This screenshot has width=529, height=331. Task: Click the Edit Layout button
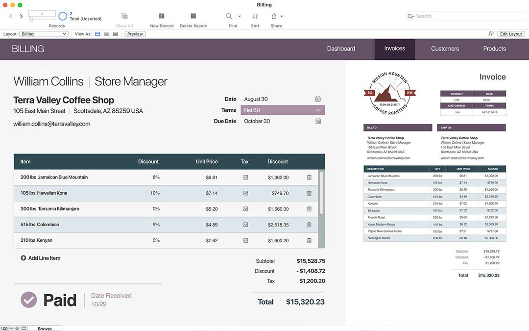pyautogui.click(x=511, y=34)
